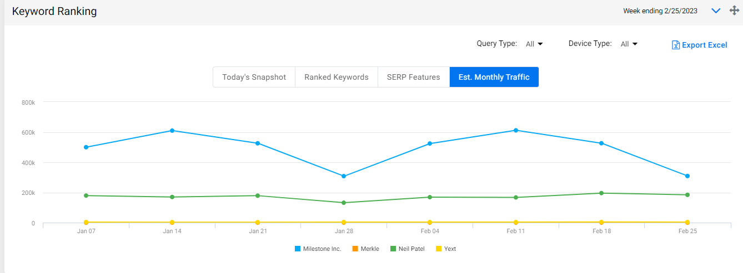
Task: Click the Jan 21 x-axis label
Action: (x=258, y=231)
